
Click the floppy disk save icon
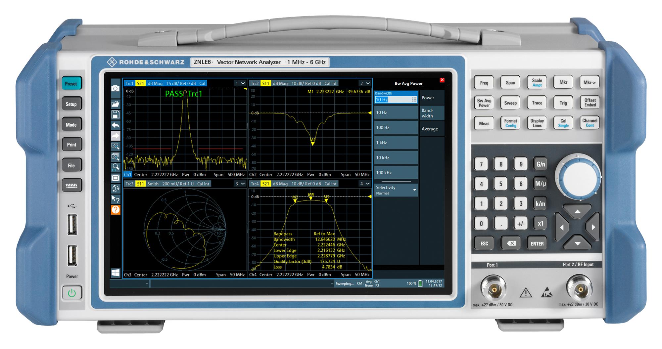115,114
